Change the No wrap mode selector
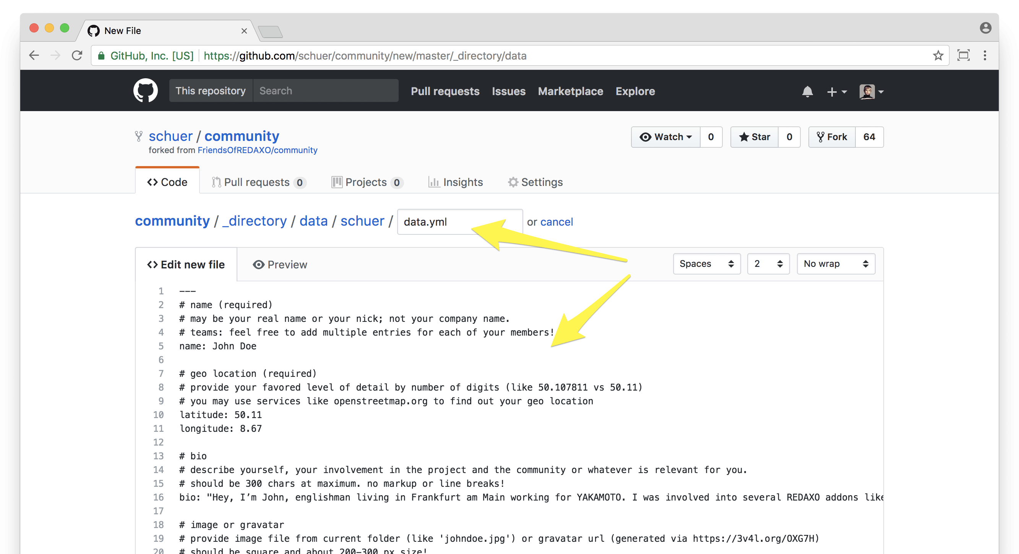The image size is (1019, 554). coord(836,263)
